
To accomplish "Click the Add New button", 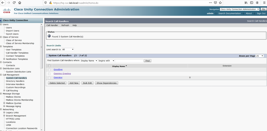I will [x=74, y=83].
